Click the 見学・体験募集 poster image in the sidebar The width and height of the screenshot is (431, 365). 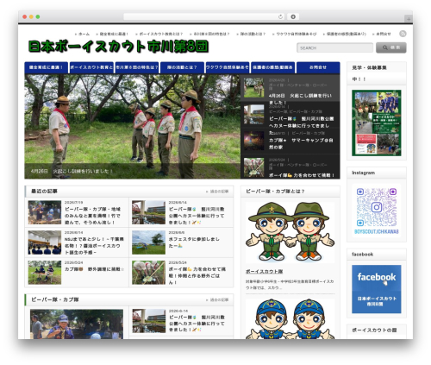377,123
